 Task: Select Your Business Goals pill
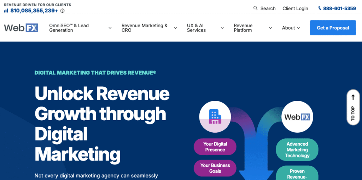(215, 168)
